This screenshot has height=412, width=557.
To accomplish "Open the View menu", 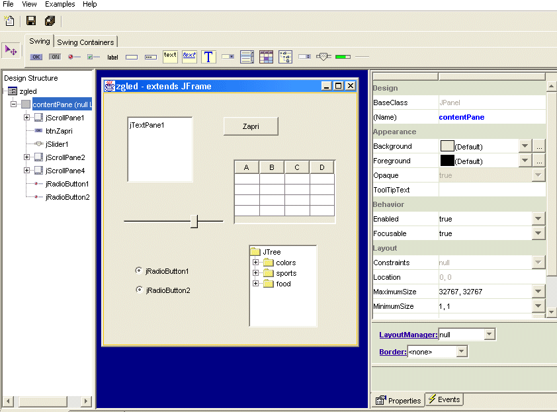I will click(29, 4).
